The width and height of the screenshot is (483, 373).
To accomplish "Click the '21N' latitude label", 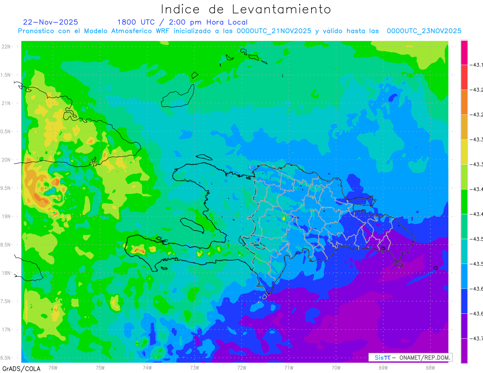I will click(6, 103).
